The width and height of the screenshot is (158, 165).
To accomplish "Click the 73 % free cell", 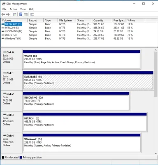I will point(130,35).
